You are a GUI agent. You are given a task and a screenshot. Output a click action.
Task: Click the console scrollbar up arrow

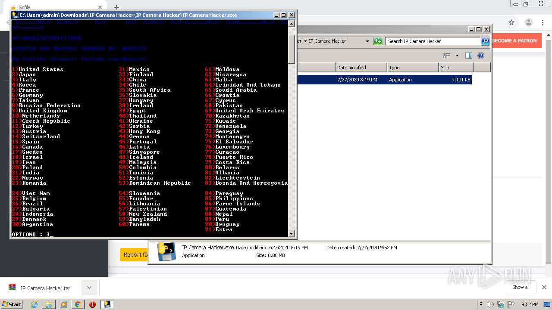291,23
